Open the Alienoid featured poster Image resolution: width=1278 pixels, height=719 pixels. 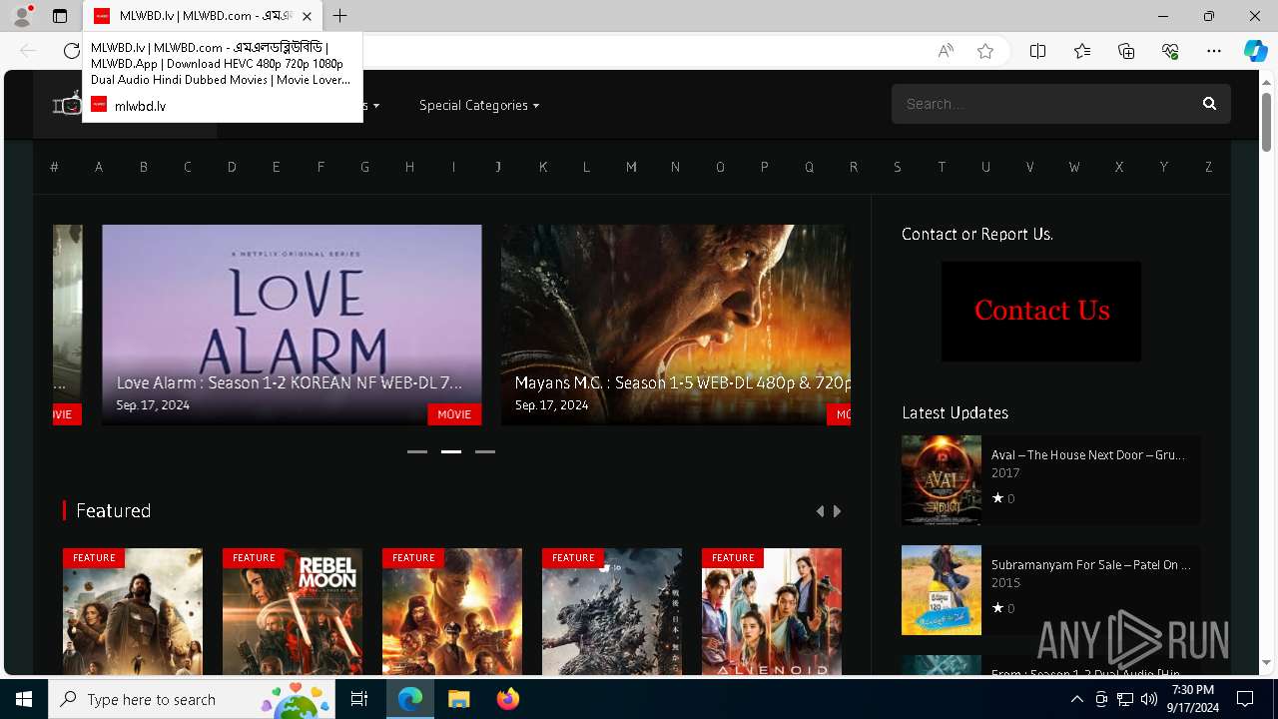pyautogui.click(x=772, y=612)
